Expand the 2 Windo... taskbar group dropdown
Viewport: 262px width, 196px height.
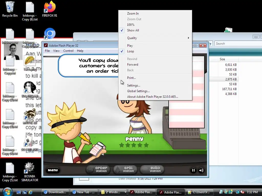tap(125, 192)
